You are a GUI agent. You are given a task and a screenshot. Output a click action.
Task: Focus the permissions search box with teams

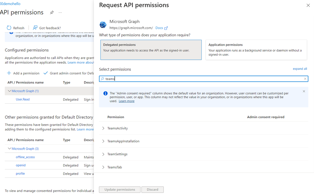pyautogui.click(x=203, y=79)
